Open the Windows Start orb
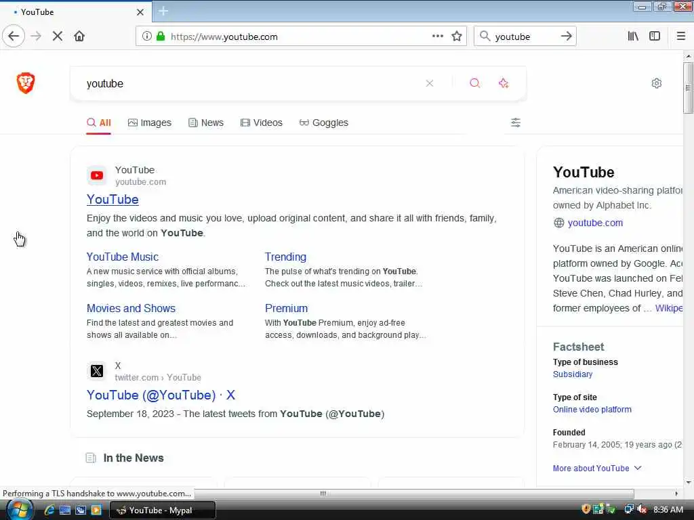This screenshot has height=520, width=694. tap(20, 509)
